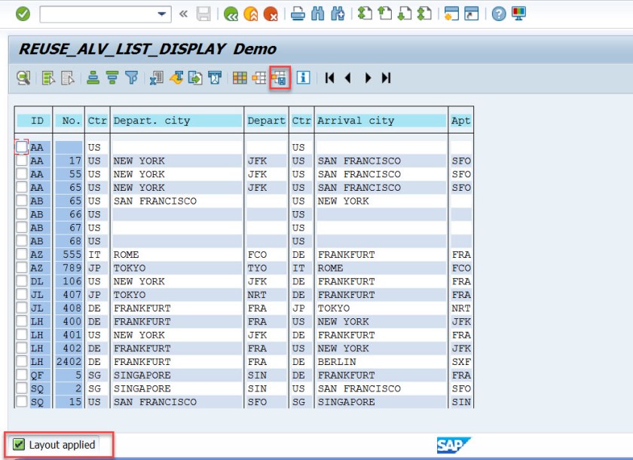This screenshot has height=460, width=633.
Task: Open Help with the question mark icon
Action: (x=498, y=14)
